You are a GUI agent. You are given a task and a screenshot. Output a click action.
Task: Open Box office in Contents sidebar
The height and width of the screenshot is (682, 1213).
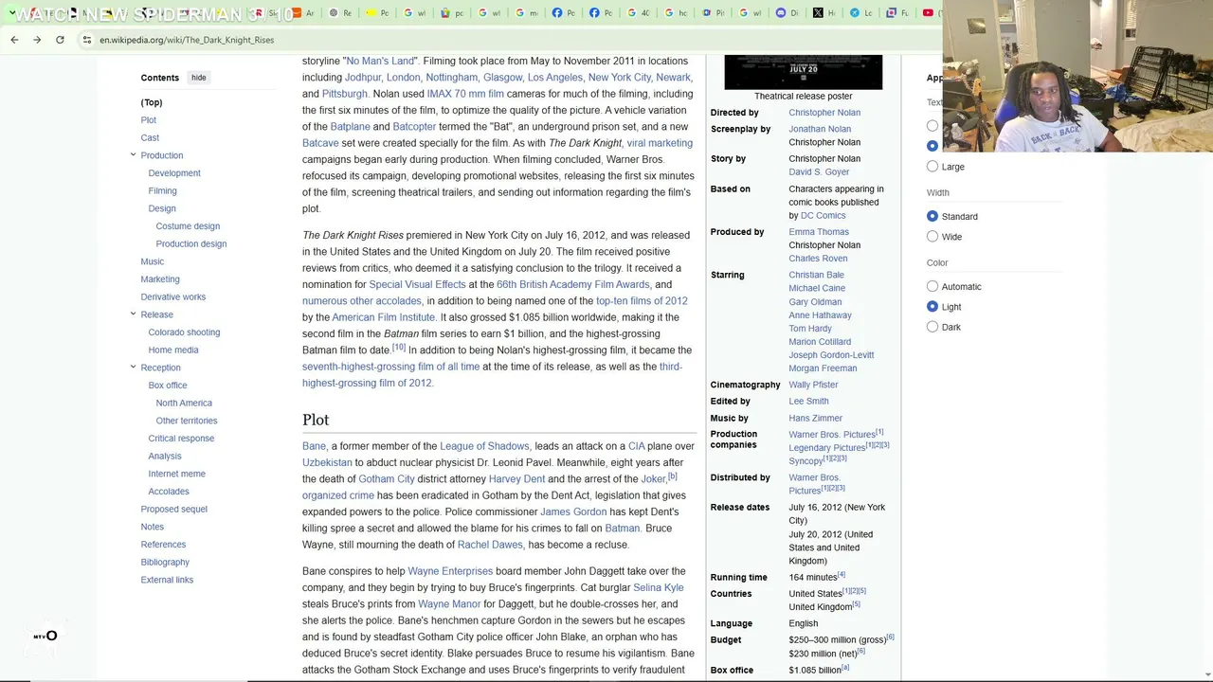(168, 386)
